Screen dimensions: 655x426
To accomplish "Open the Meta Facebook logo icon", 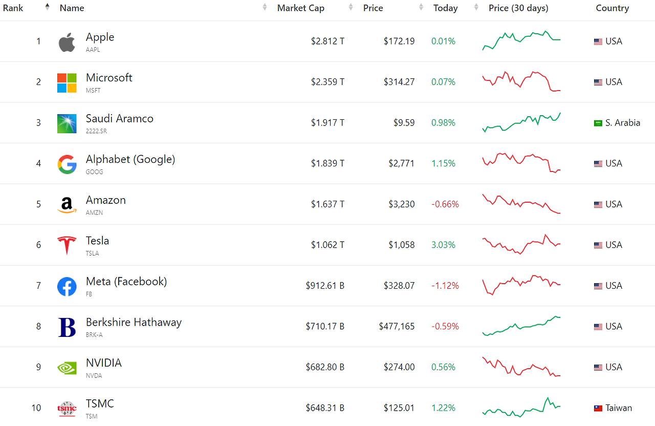I will [x=67, y=286].
